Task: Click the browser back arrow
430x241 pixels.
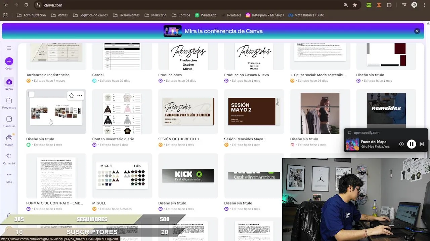Action: pyautogui.click(x=6, y=5)
